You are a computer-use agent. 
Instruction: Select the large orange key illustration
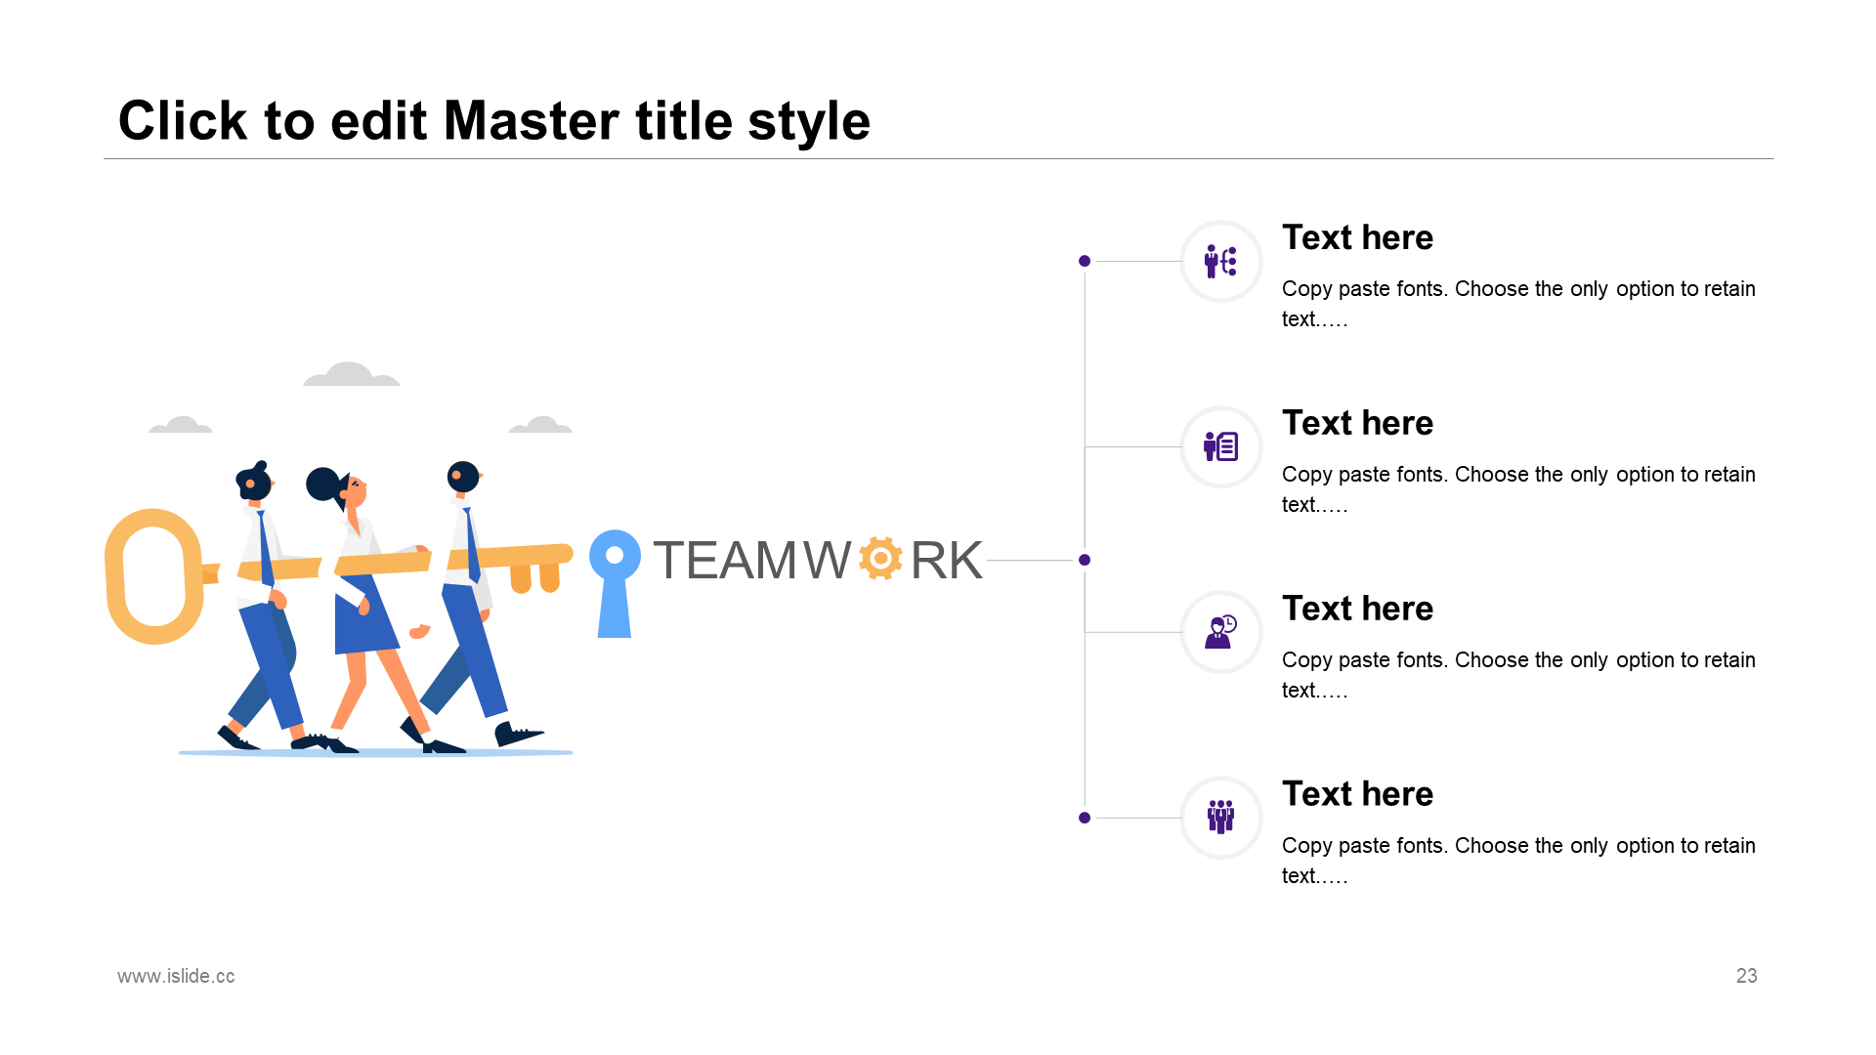click(338, 576)
